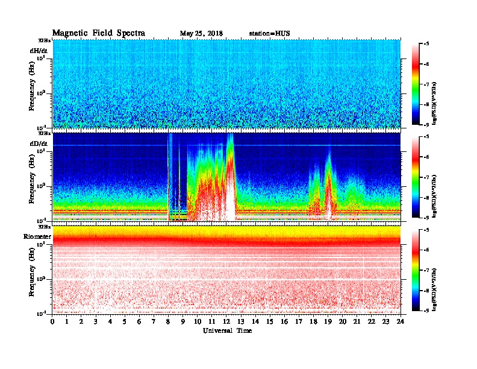Viewport: 477px width, 369px height.
Task: Click hour tick label "10" on time axis
Action: point(198,322)
